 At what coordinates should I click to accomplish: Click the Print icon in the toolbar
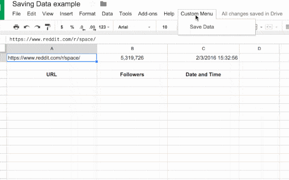point(16,27)
